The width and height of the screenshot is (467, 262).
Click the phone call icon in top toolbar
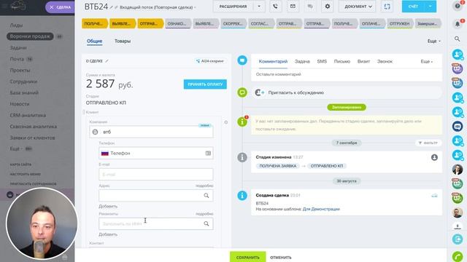point(276,7)
